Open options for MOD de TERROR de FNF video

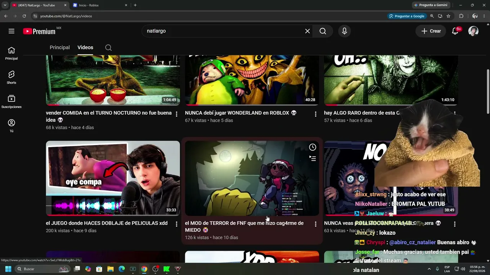[315, 224]
